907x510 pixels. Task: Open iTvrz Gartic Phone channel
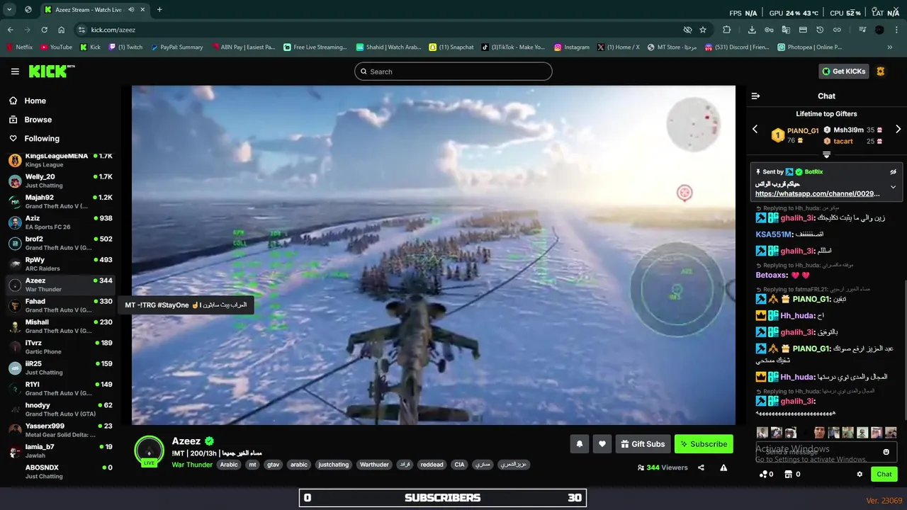pos(61,347)
